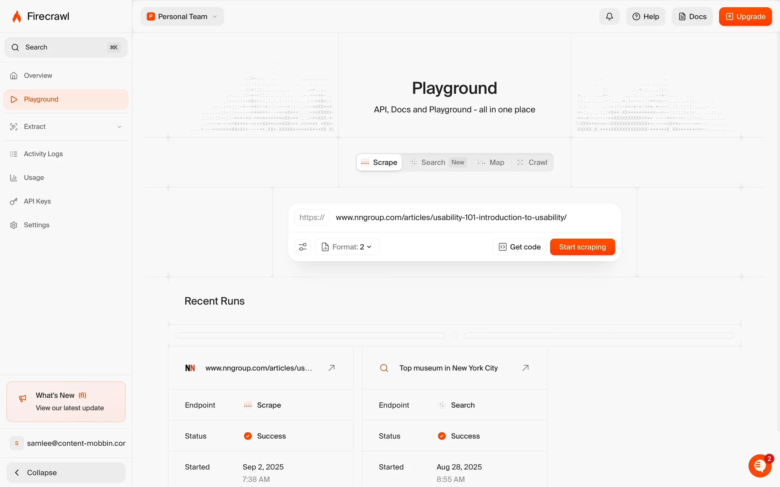Switch to the Map tab
This screenshot has width=780, height=487.
[491, 162]
